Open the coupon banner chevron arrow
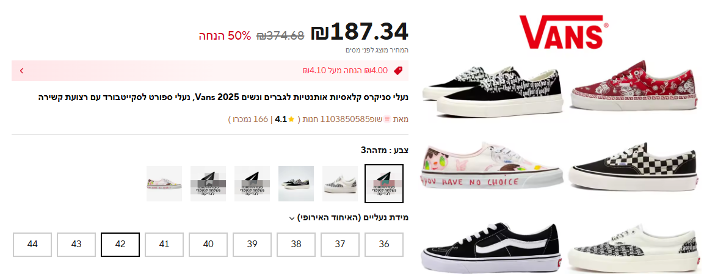Image resolution: width=704 pixels, height=274 pixels. tap(21, 70)
